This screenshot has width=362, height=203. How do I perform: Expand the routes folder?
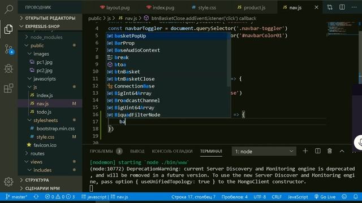[x=50, y=153]
